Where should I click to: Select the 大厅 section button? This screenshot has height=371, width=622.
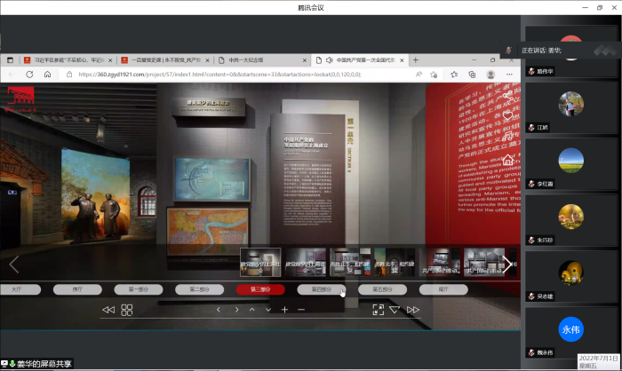(19, 289)
